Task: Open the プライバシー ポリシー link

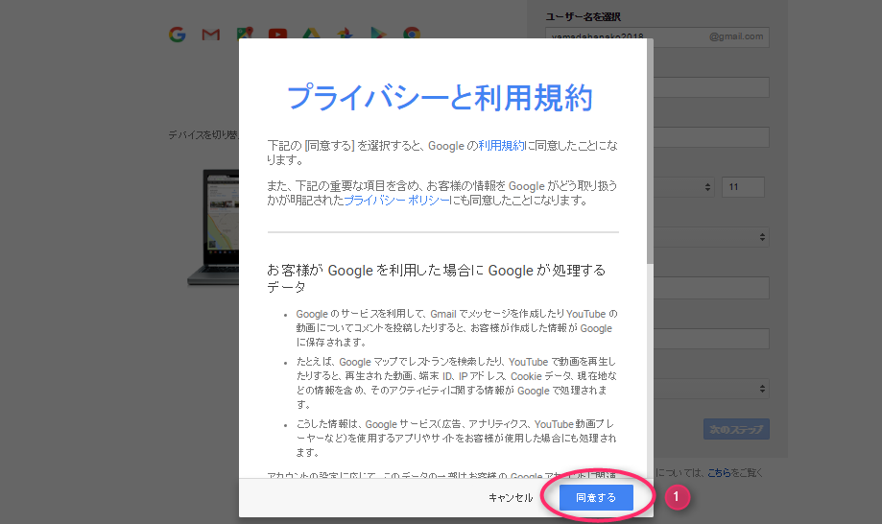Action: point(396,201)
